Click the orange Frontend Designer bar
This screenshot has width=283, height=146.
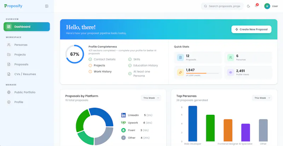[x=228, y=130]
